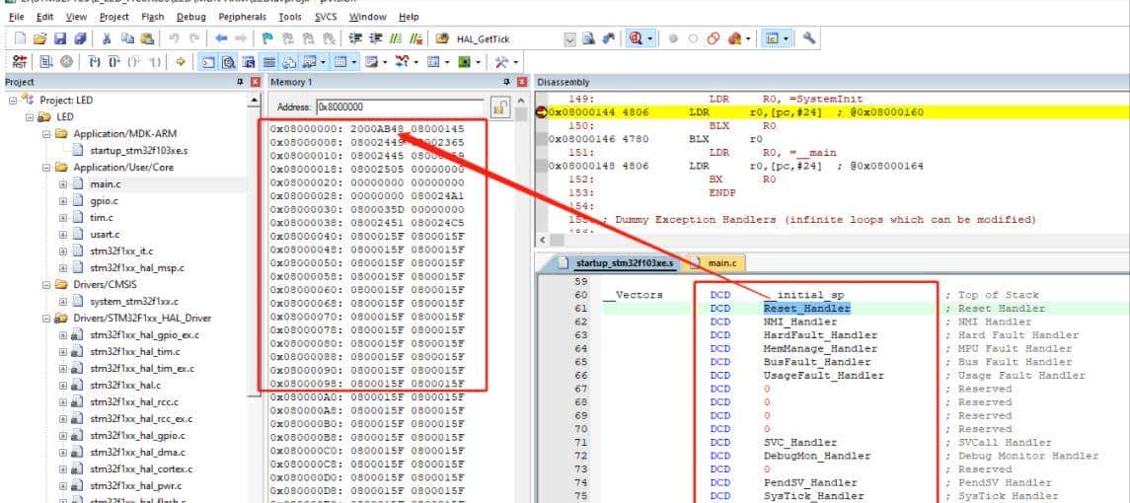Click the RST reset CPU icon
Screen dimensions: 1130x503
19,62
